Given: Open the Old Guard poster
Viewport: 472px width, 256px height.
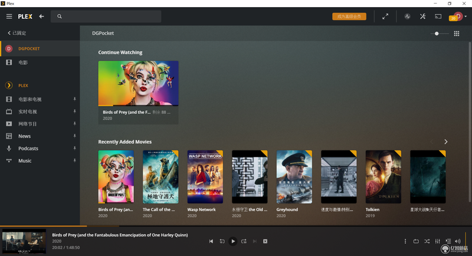Looking at the screenshot, I should pyautogui.click(x=250, y=177).
